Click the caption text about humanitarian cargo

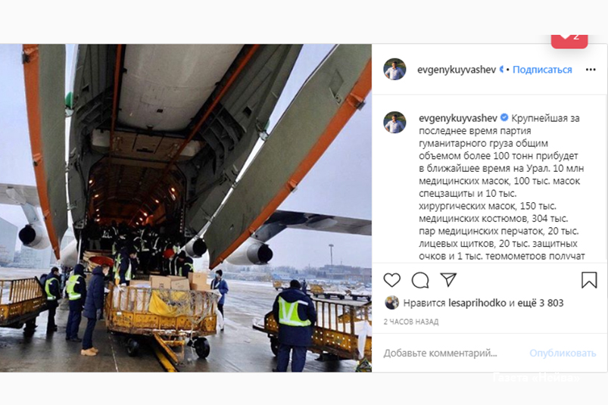coord(501,187)
